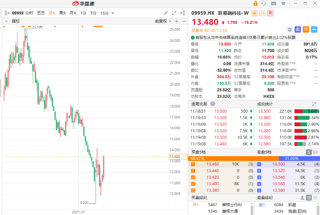
Task: Select the 日K chart tab
Action: [52, 13]
